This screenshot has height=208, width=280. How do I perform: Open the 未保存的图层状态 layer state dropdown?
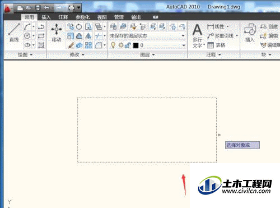point(147,36)
